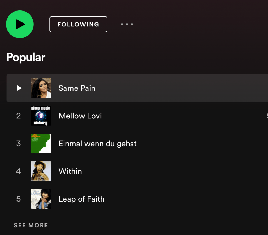The height and width of the screenshot is (235, 268).
Task: Click the green Udo Jürgens album cover
Action: tap(41, 144)
